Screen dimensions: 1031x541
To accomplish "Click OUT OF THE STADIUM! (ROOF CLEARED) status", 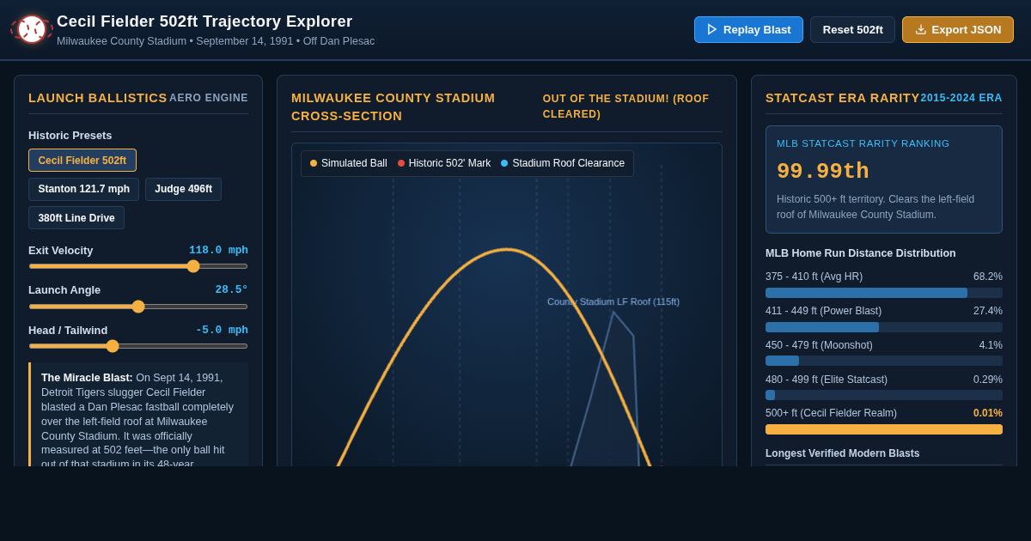I will point(632,106).
